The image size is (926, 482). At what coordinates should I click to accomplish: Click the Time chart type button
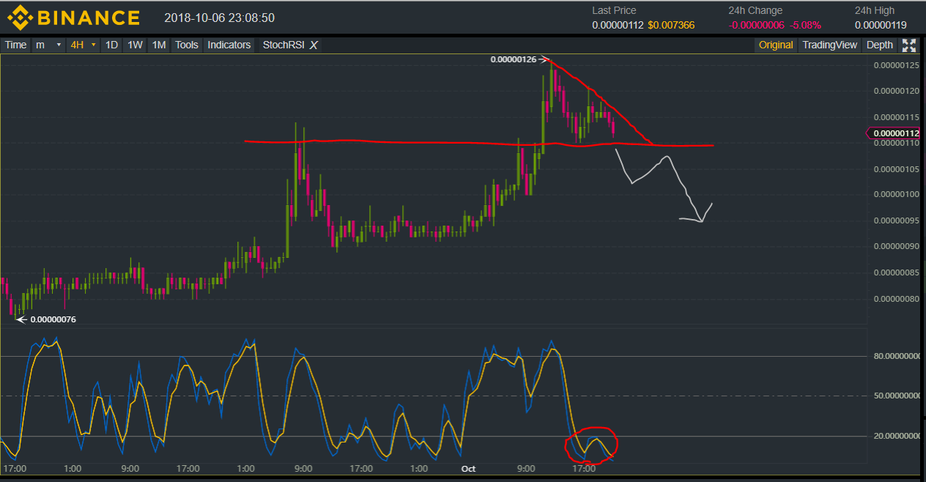pyautogui.click(x=15, y=45)
